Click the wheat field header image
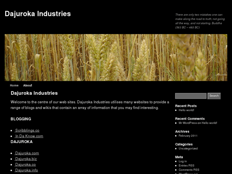 116,57
